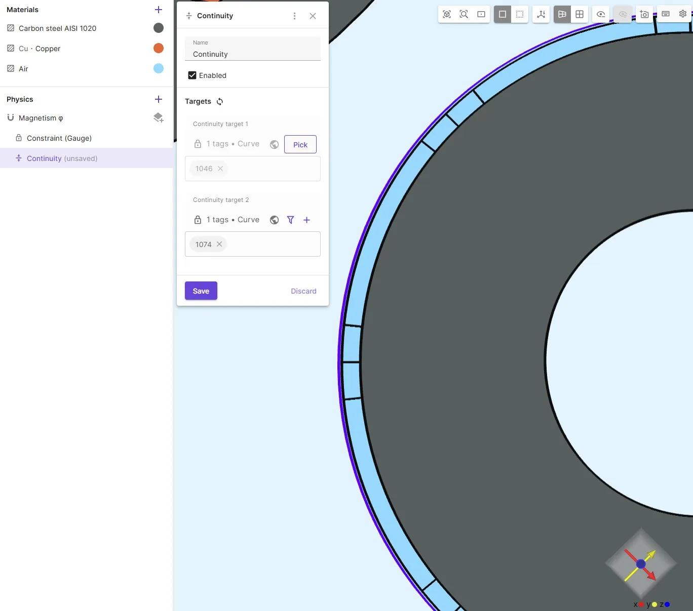Image resolution: width=693 pixels, height=611 pixels.
Task: Click the plus icon for target 2
Action: [x=306, y=220]
